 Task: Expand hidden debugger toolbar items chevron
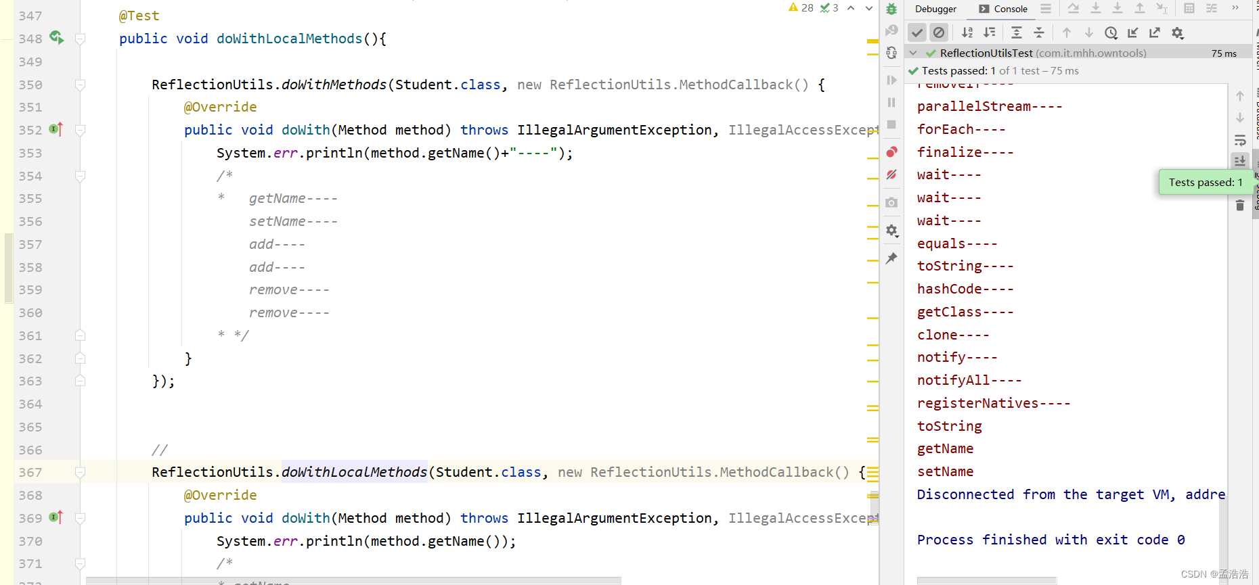pyautogui.click(x=1235, y=8)
